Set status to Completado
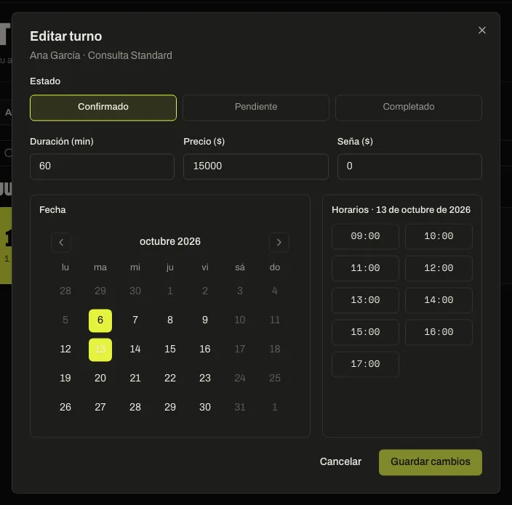Image resolution: width=512 pixels, height=505 pixels. pyautogui.click(x=409, y=108)
